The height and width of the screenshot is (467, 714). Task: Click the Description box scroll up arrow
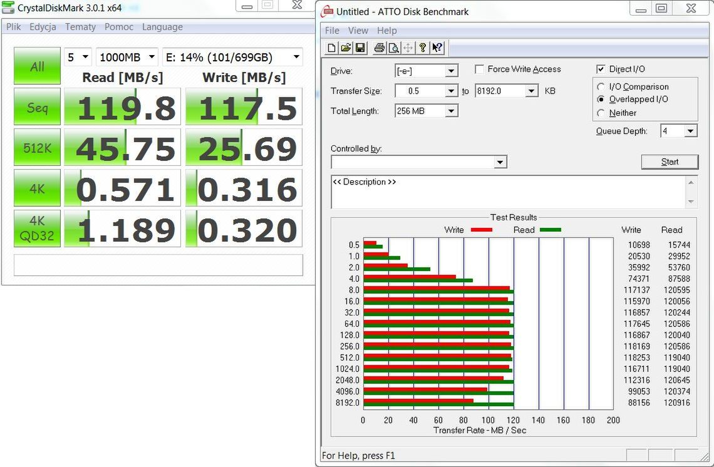coord(691,182)
